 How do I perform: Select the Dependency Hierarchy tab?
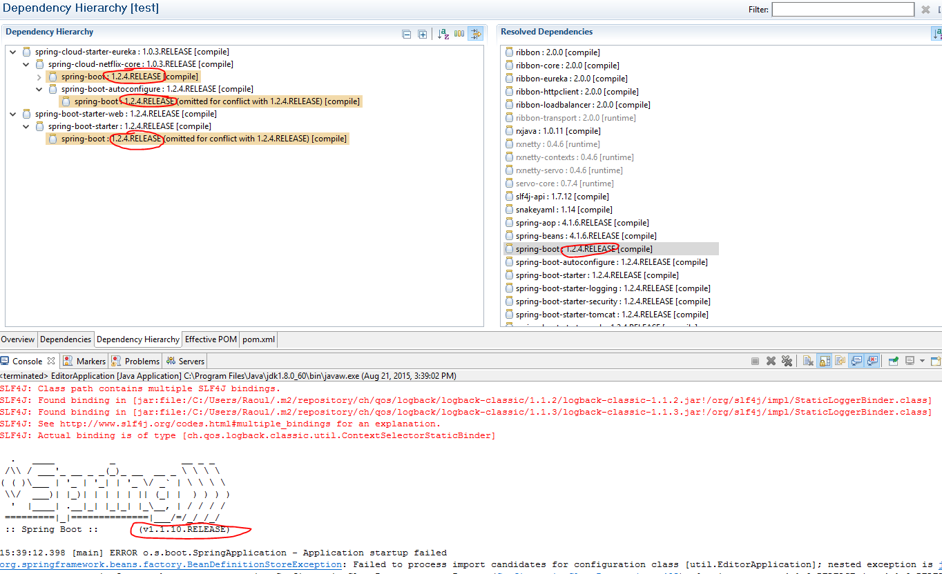point(138,339)
